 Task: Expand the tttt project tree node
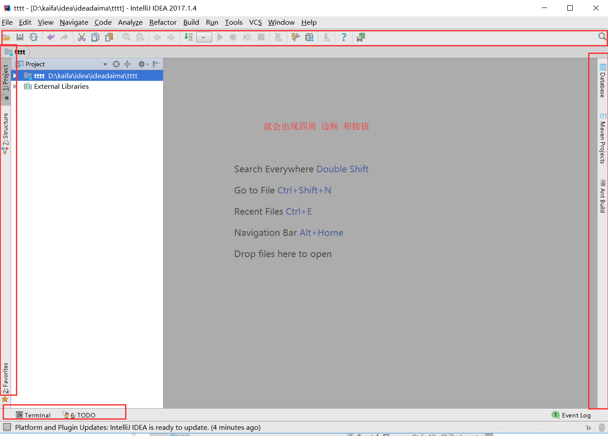[x=15, y=76]
